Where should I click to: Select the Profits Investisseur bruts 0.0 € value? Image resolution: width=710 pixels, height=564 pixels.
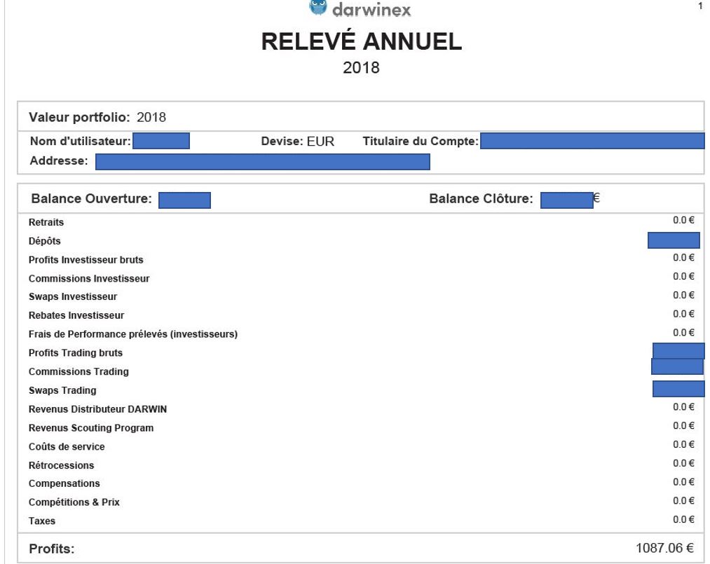pos(683,258)
